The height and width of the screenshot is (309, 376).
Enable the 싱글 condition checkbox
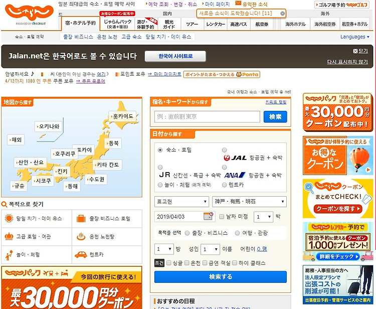[169, 263]
